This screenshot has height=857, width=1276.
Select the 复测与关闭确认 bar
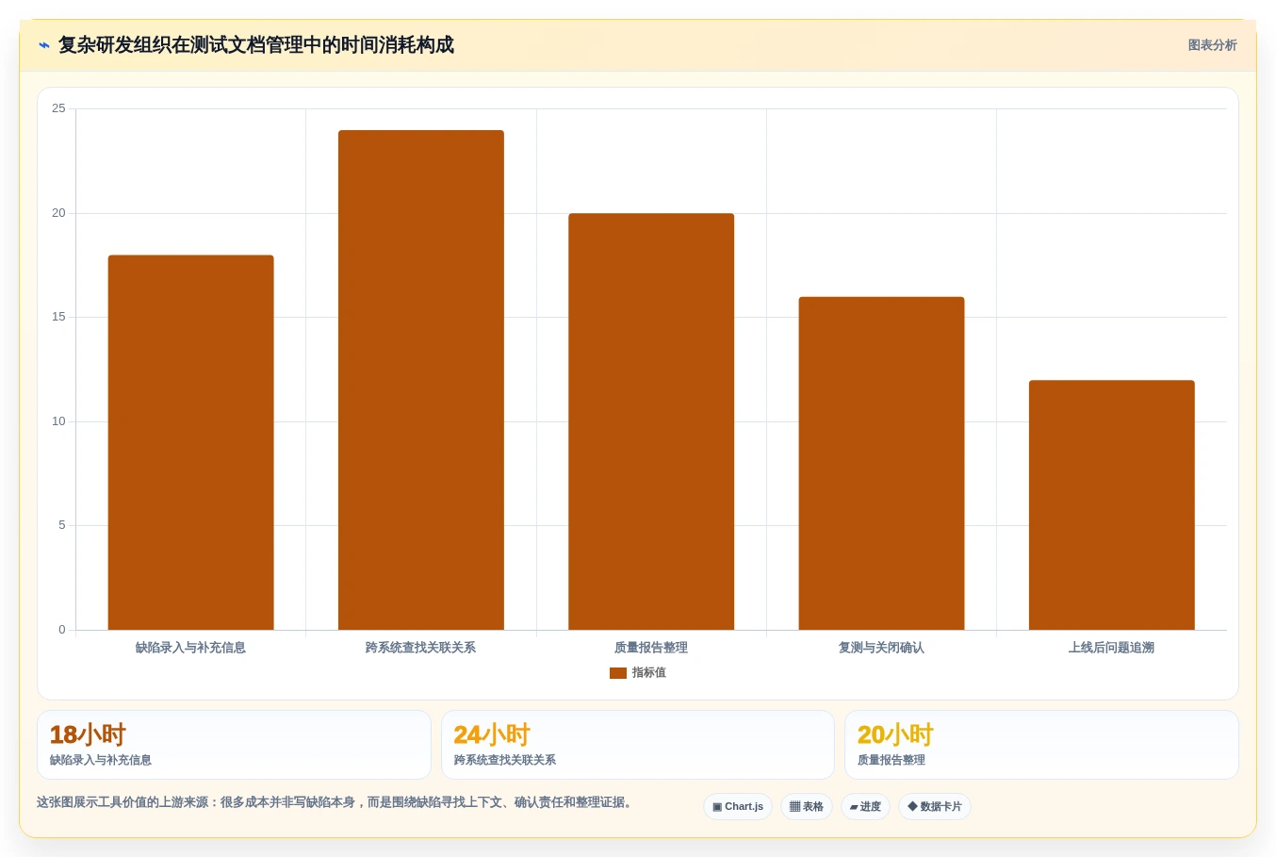pyautogui.click(x=881, y=463)
